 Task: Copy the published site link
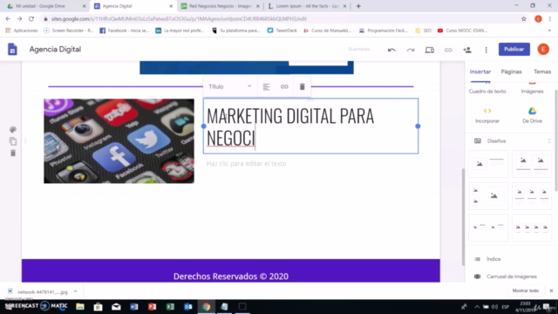[448, 50]
